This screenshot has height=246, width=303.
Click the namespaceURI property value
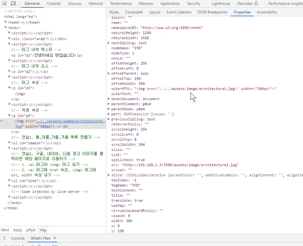coord(172,28)
